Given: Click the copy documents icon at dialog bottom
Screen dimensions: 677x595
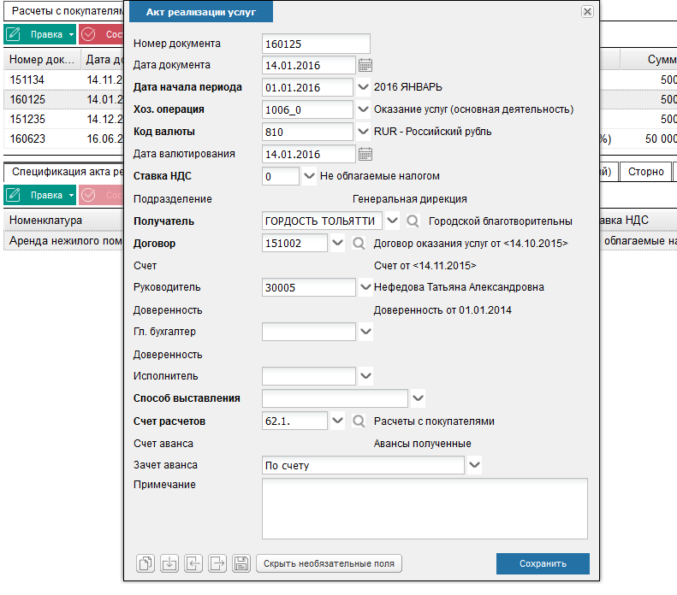Looking at the screenshot, I should (145, 563).
